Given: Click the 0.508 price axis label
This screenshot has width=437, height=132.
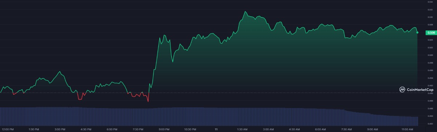Looking at the screenshot, I should click(430, 25).
